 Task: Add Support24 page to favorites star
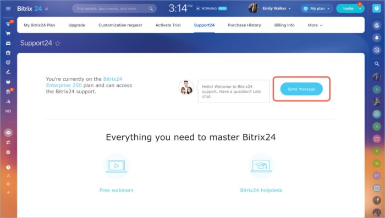[57, 43]
